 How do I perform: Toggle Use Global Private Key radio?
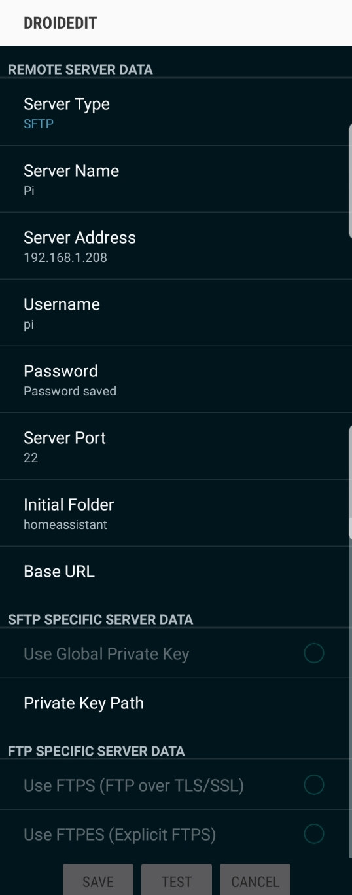(314, 653)
